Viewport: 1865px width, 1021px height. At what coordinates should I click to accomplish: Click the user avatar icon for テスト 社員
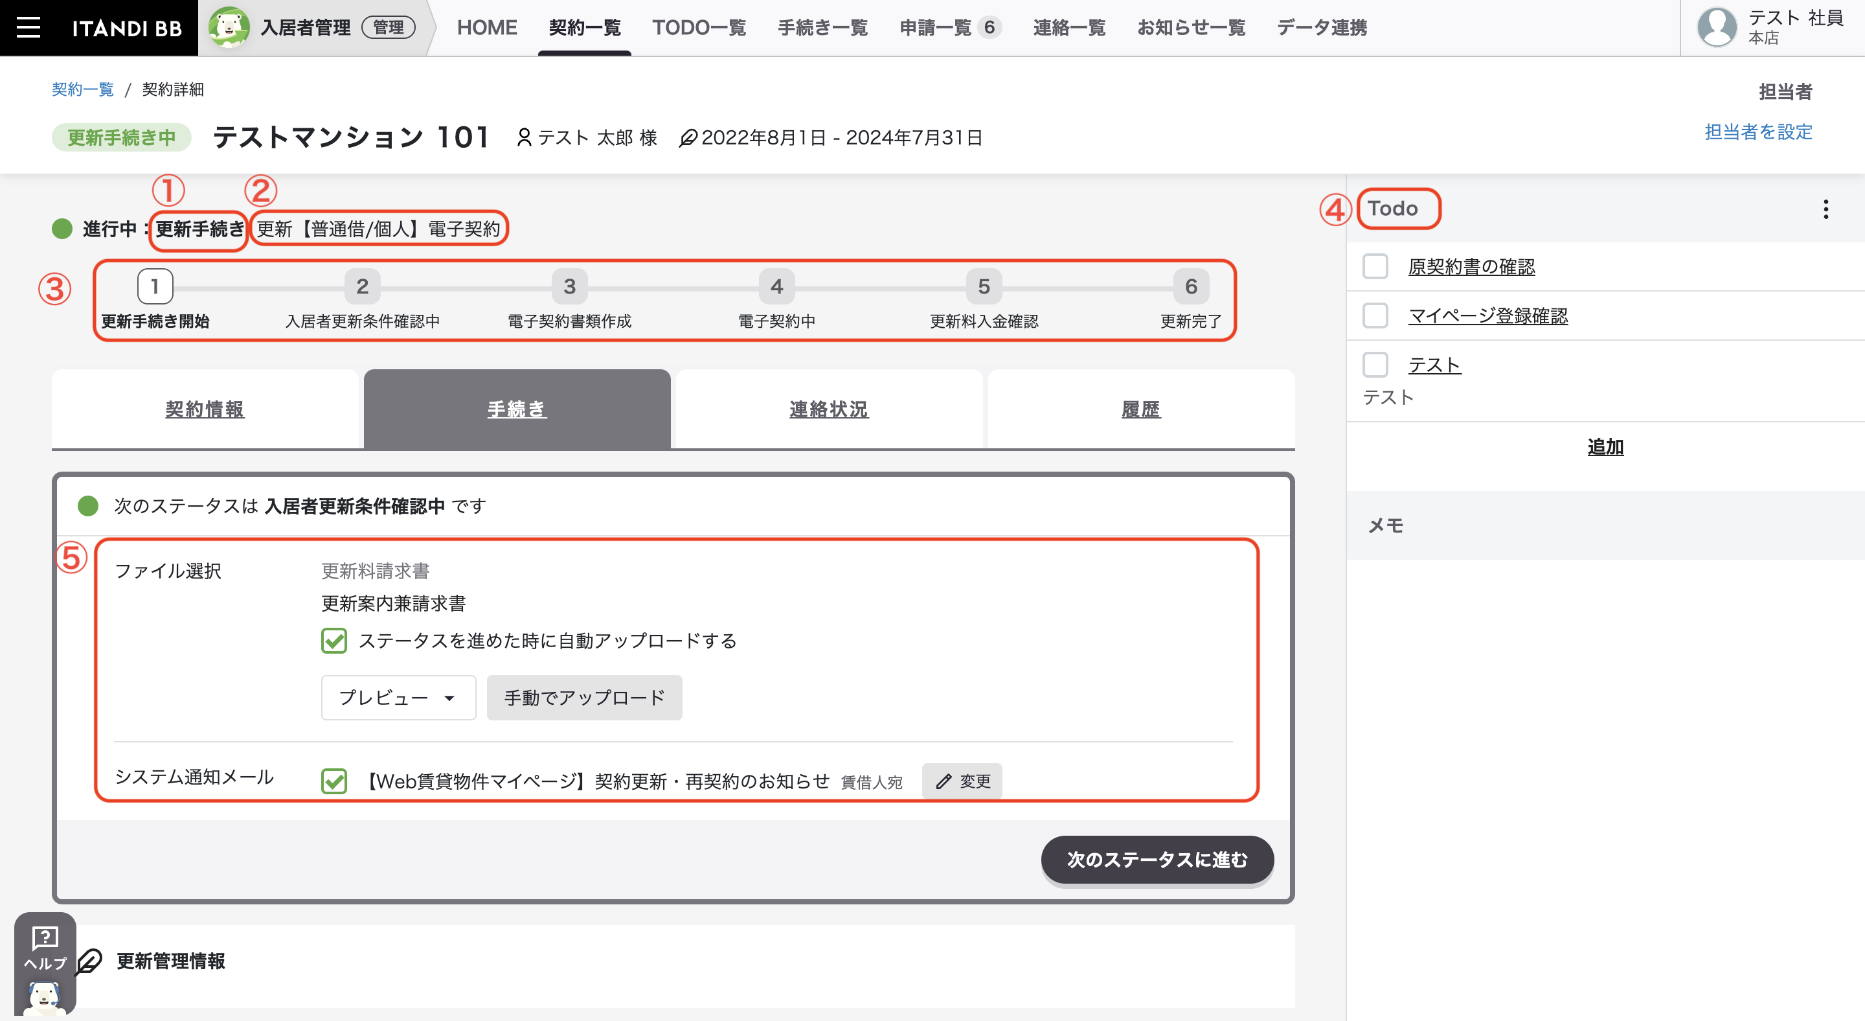[x=1717, y=27]
